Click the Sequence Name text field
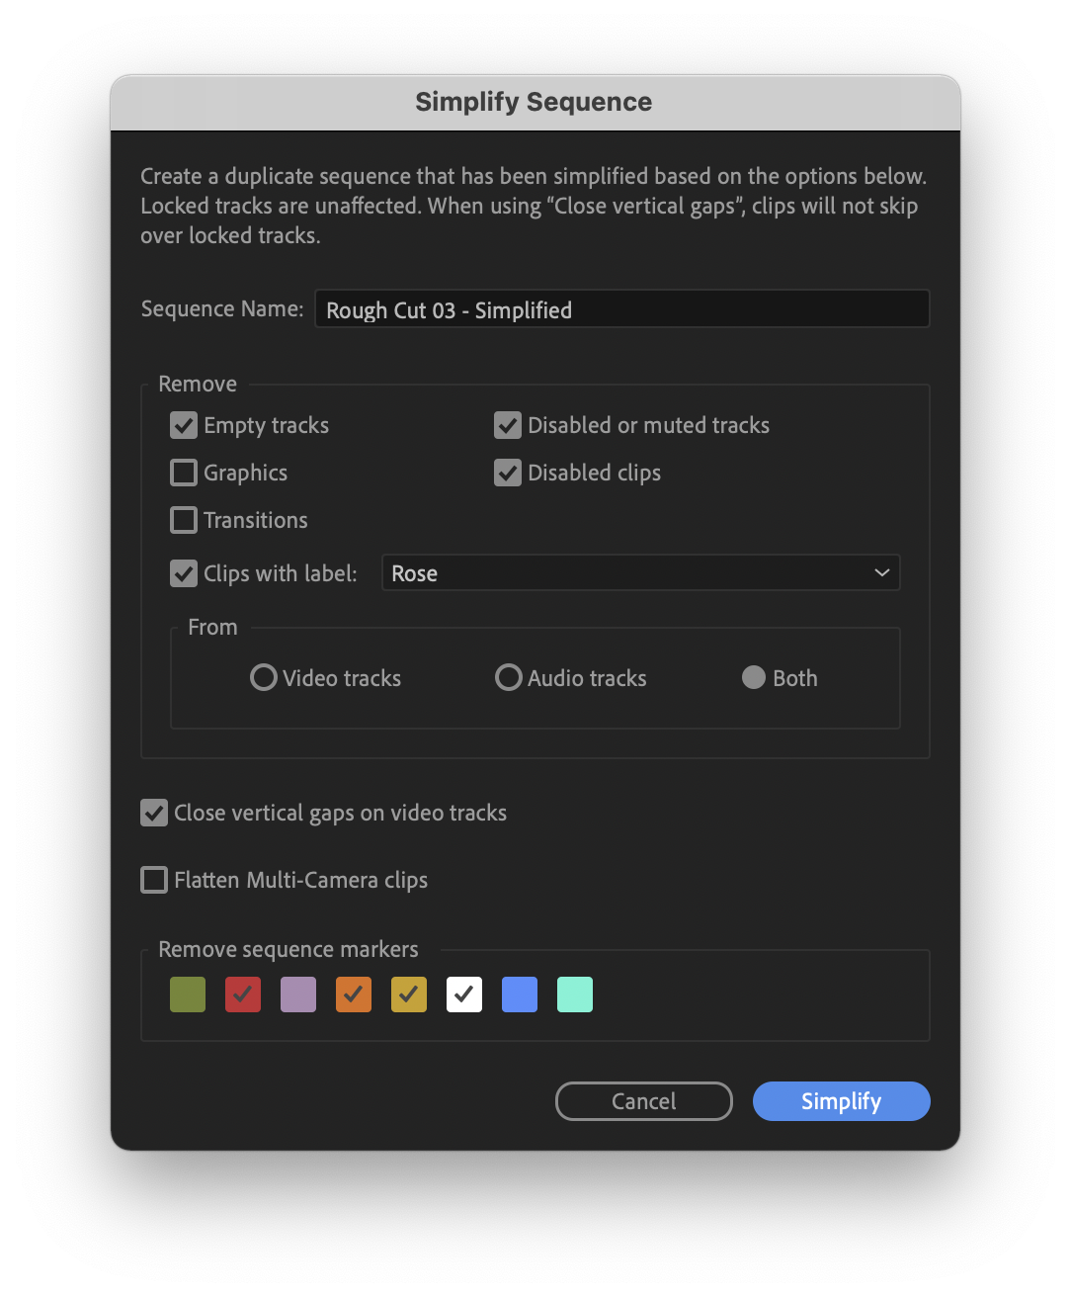 point(621,308)
